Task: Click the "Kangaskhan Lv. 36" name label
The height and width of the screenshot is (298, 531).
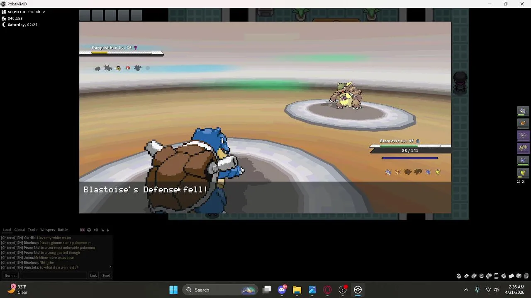Action: click(x=112, y=48)
